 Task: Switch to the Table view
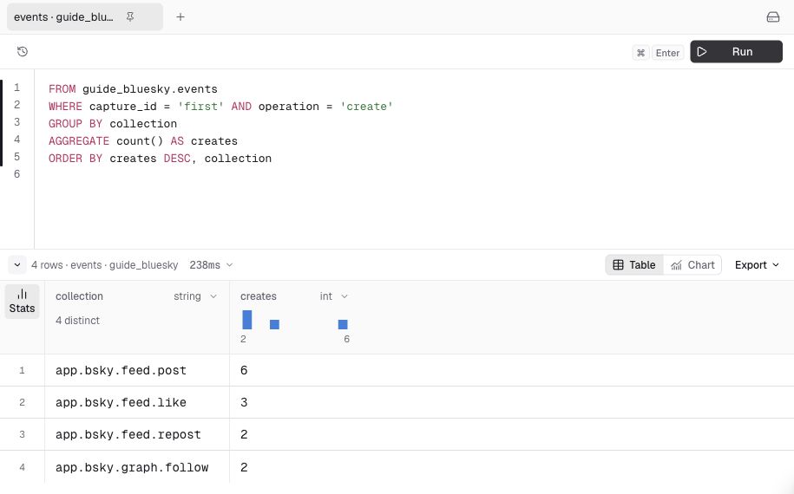coord(634,265)
